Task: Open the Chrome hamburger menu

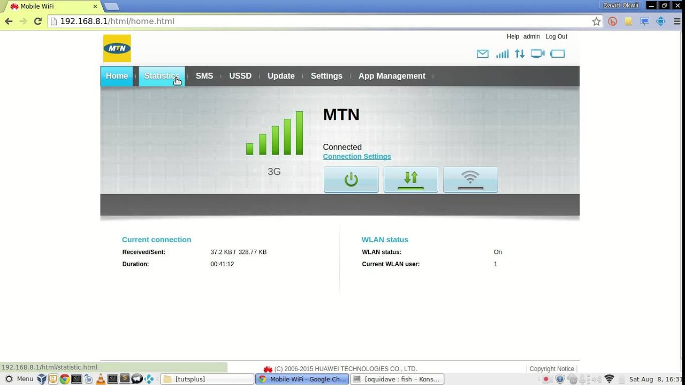Action: [x=676, y=21]
